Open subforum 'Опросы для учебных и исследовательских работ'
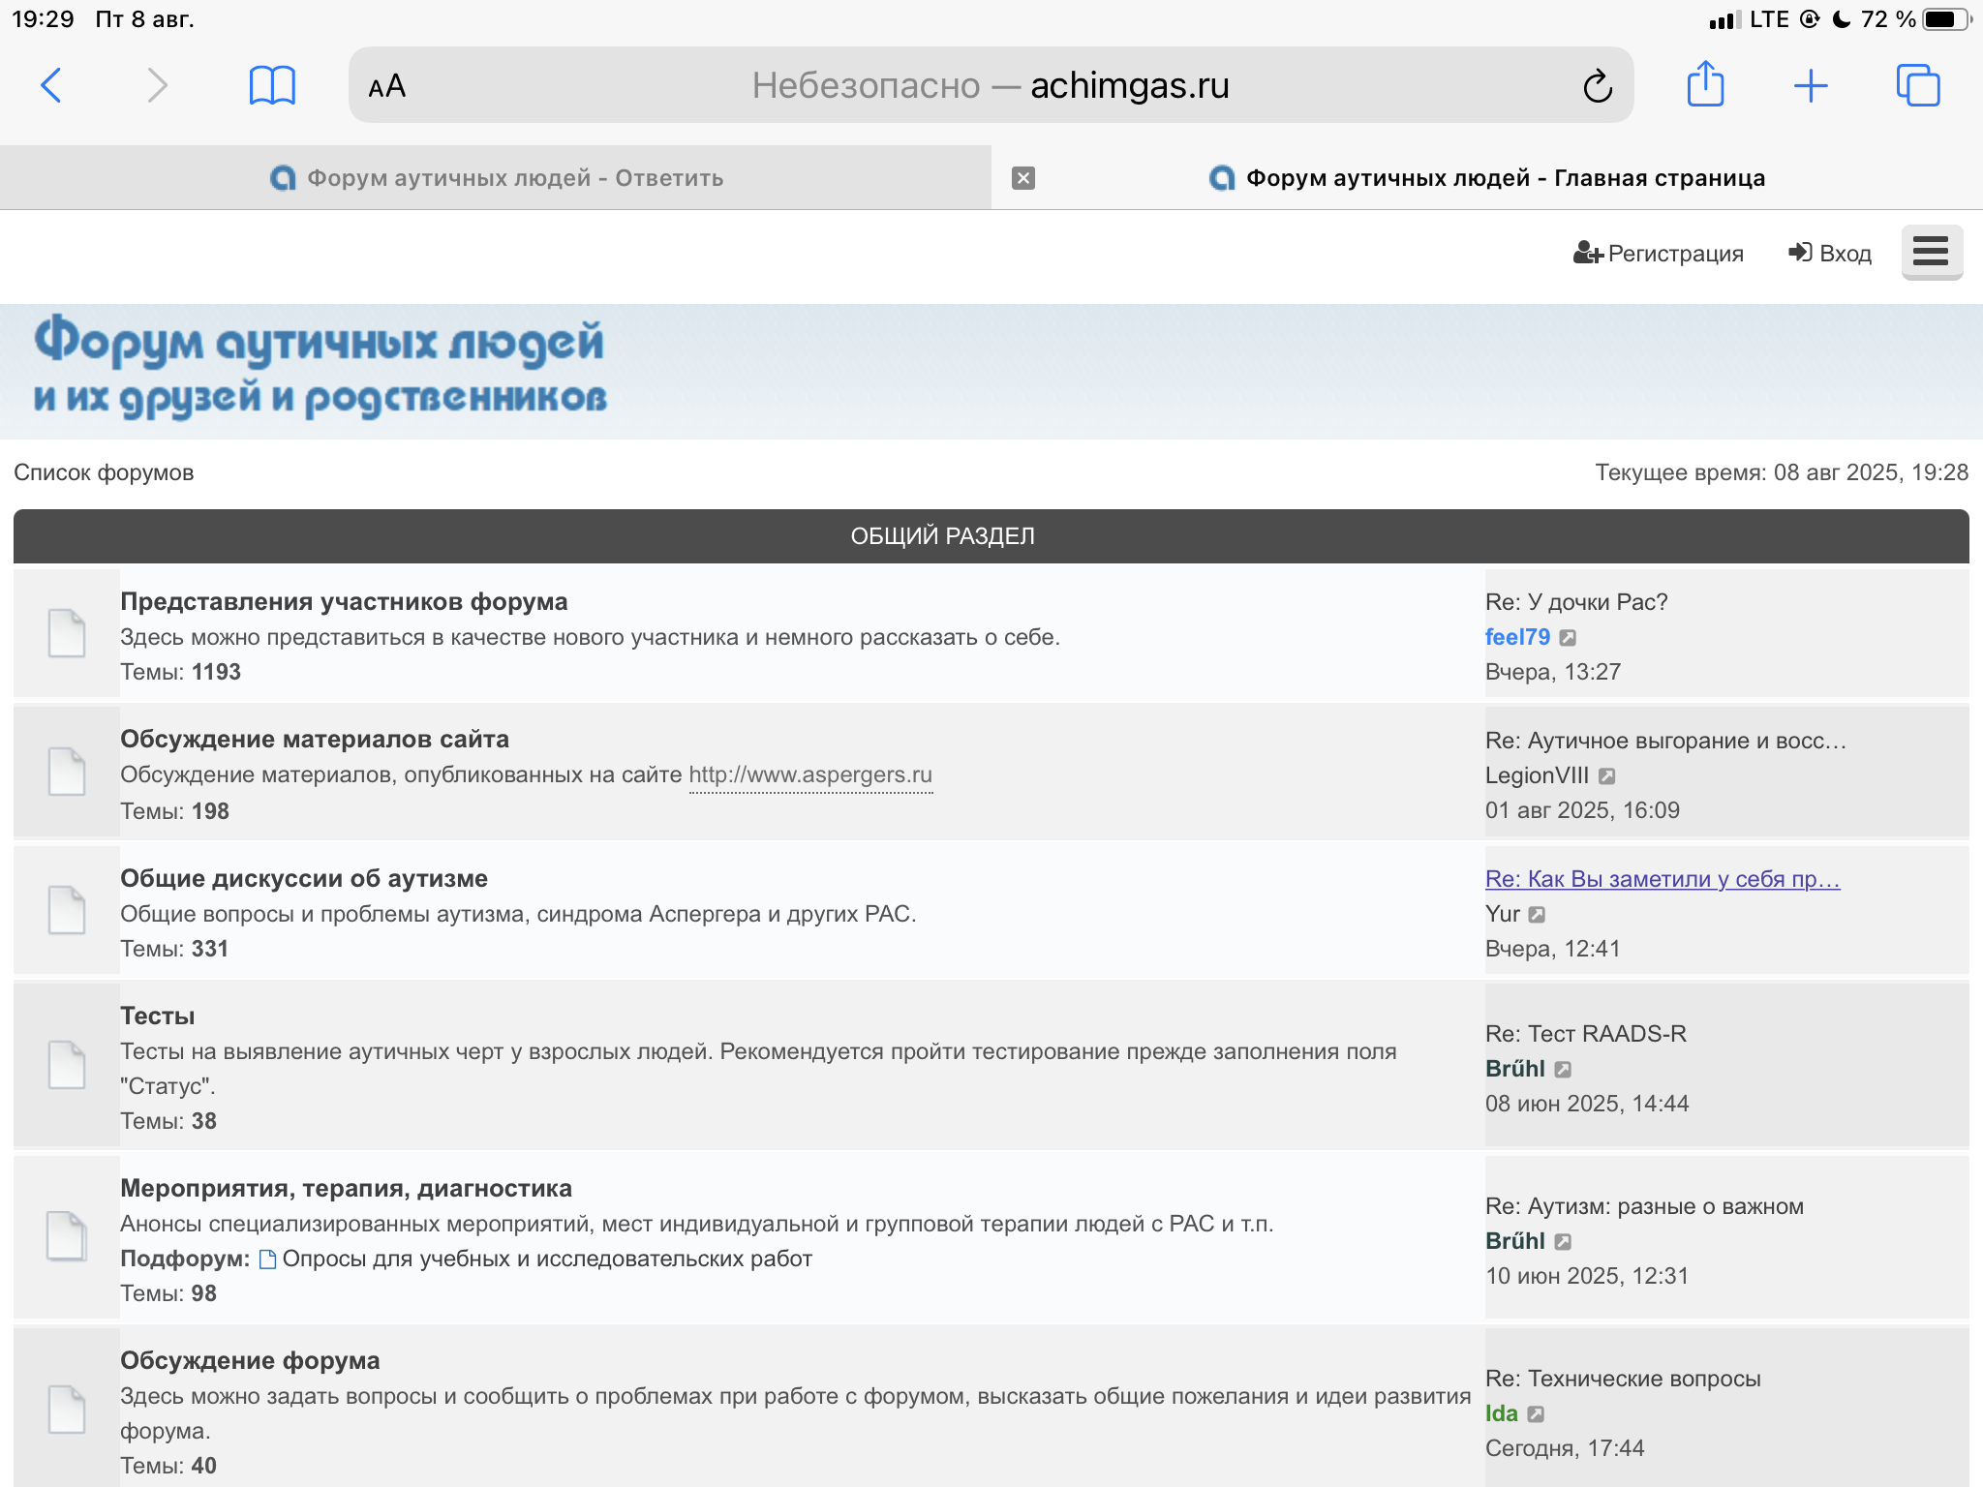The image size is (1983, 1487). click(x=546, y=1259)
